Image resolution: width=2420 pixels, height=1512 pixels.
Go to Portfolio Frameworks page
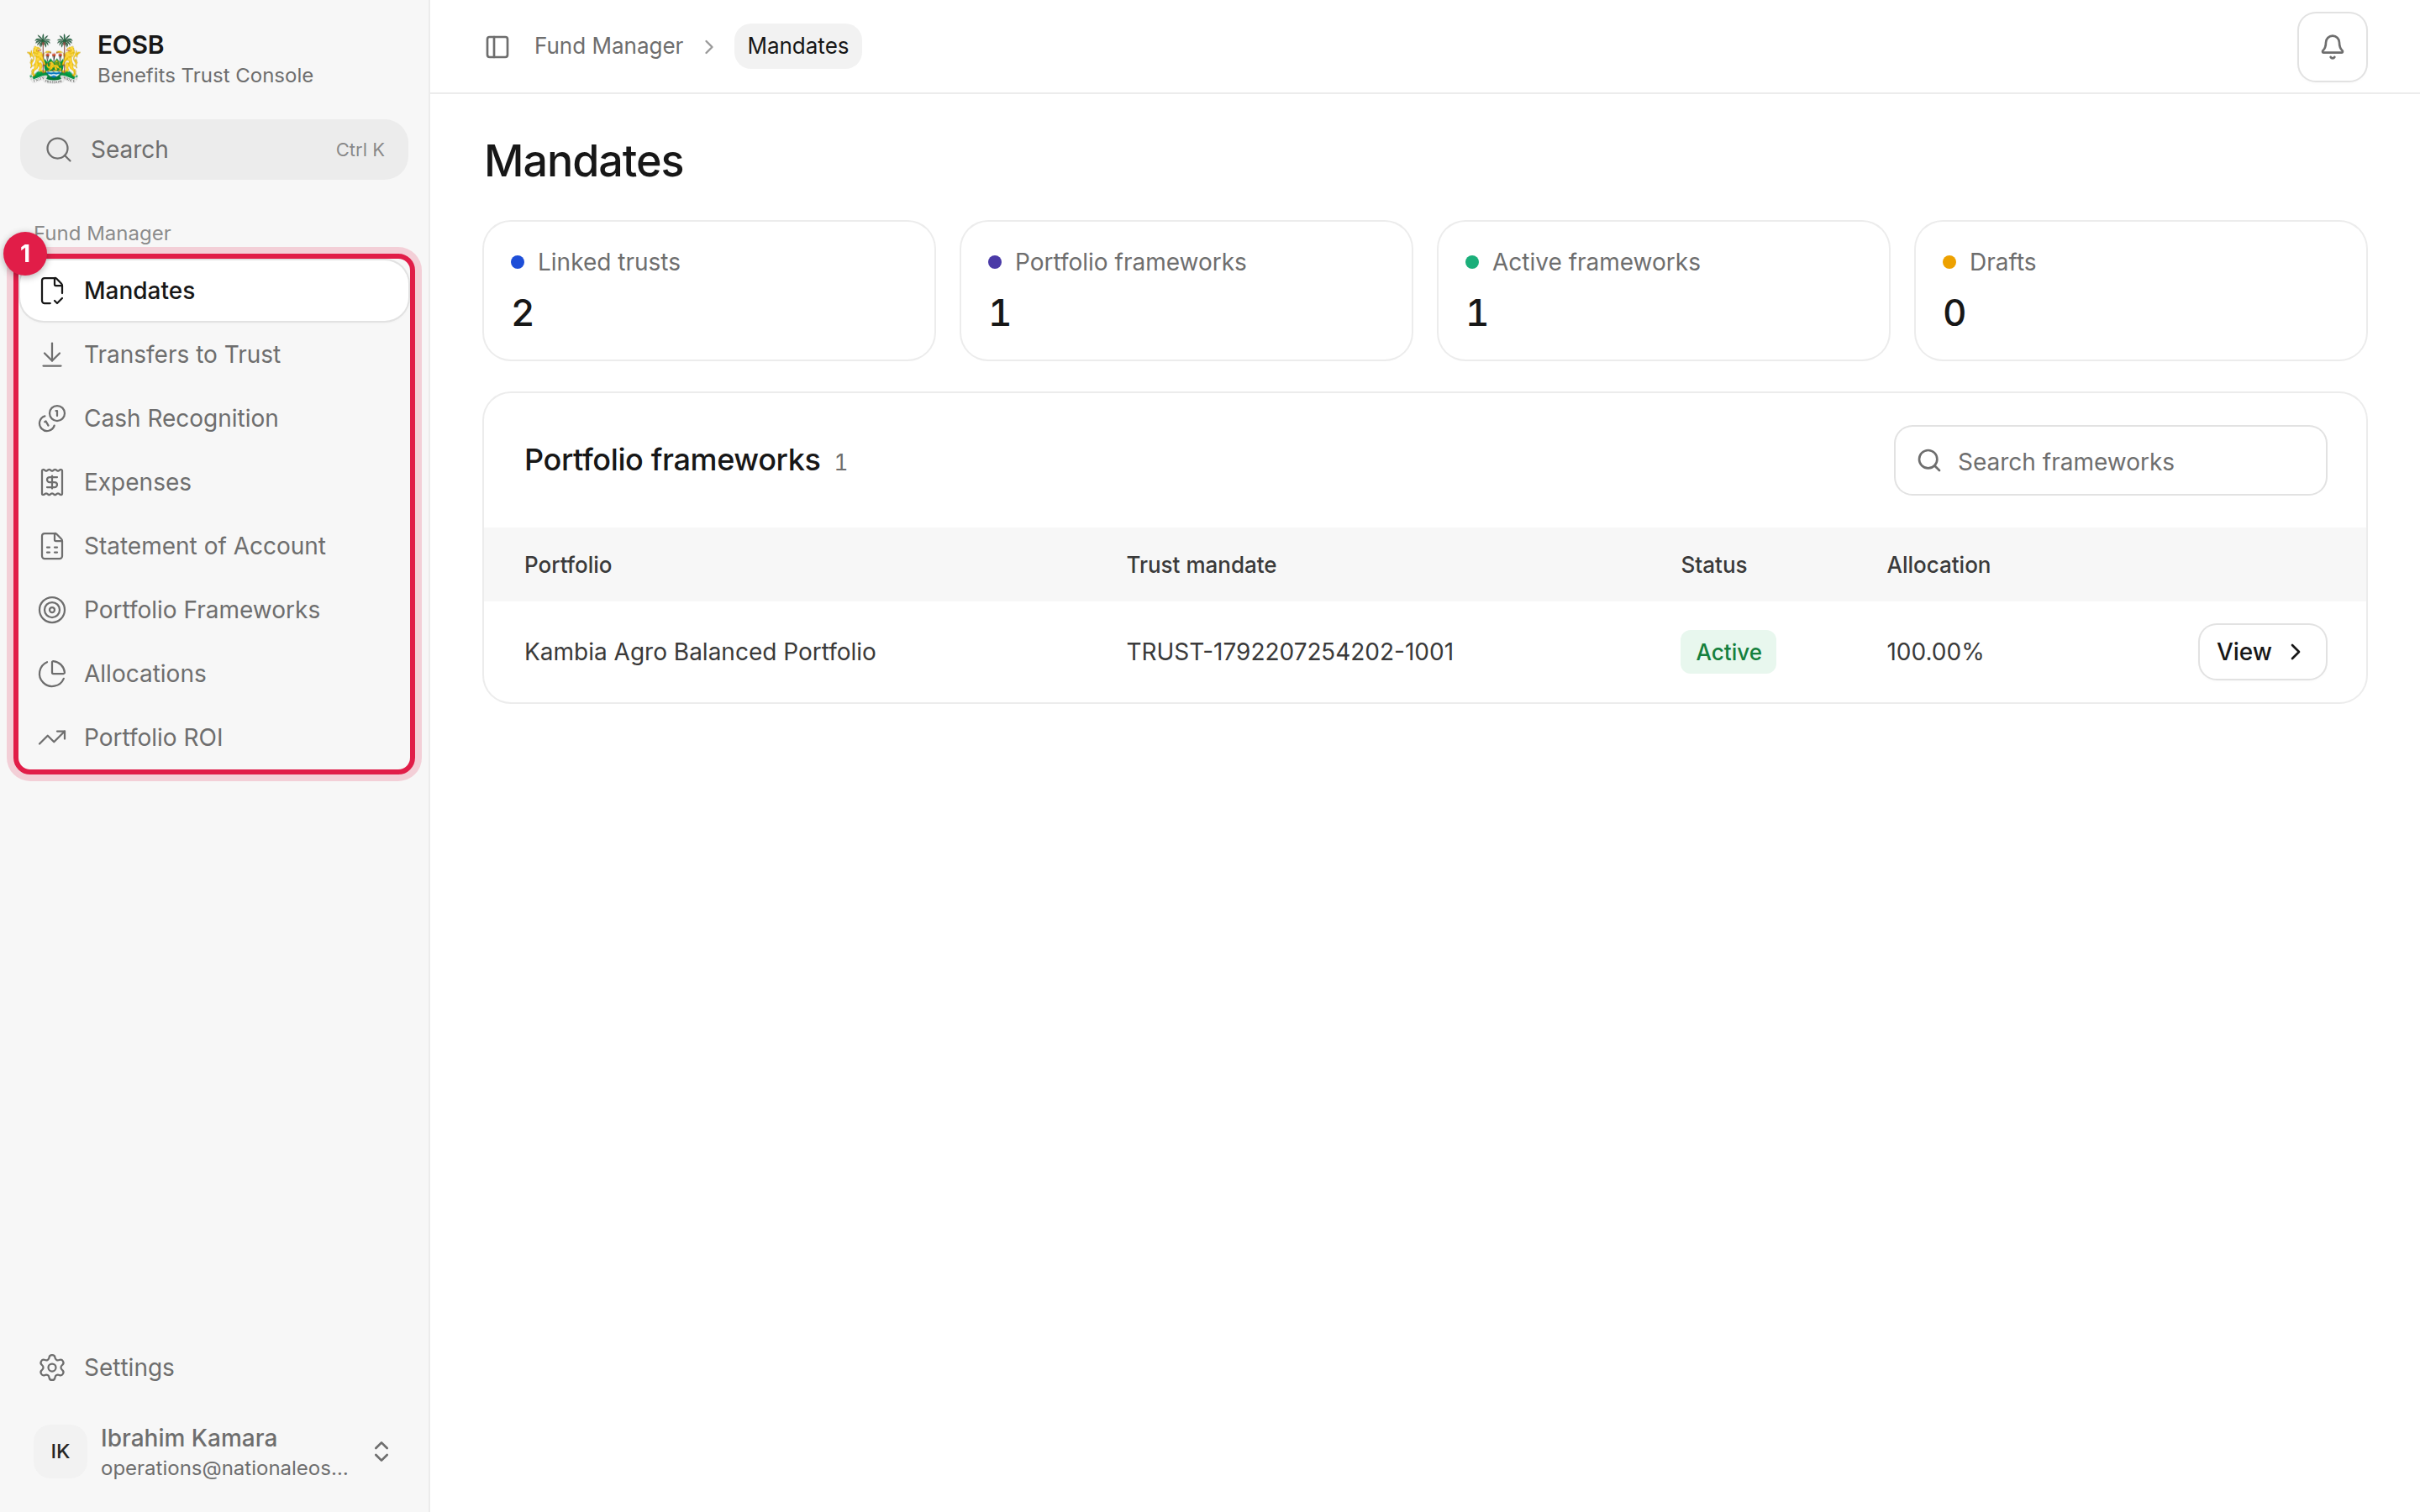pos(214,610)
